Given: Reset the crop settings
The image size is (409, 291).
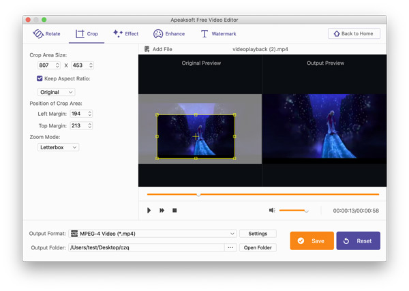Looking at the screenshot, I should coord(358,241).
